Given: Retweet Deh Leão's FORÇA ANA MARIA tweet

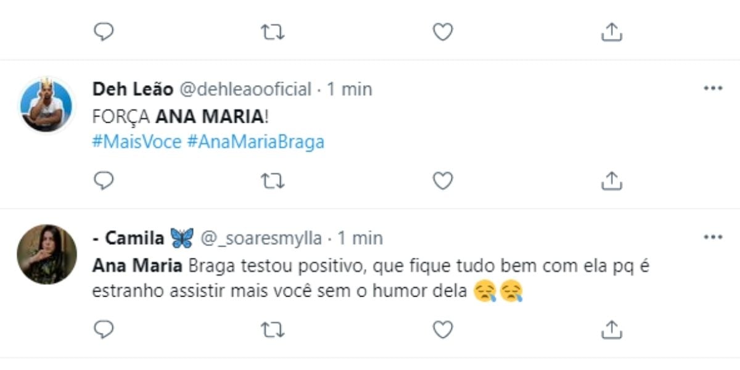Looking at the screenshot, I should [273, 181].
